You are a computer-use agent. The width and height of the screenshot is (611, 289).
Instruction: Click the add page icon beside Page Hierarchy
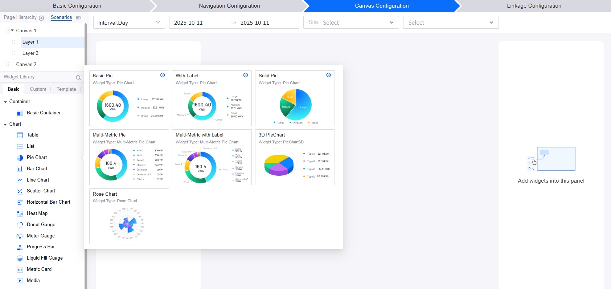pyautogui.click(x=41, y=18)
